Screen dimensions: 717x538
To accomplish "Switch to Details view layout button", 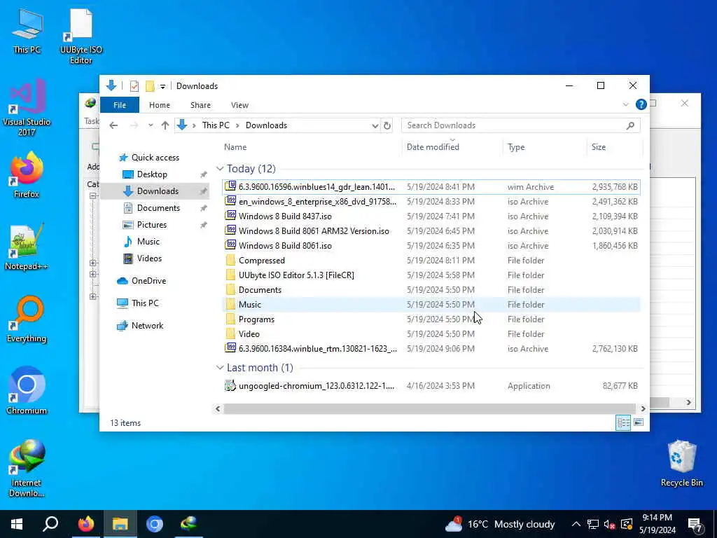I will click(x=622, y=422).
